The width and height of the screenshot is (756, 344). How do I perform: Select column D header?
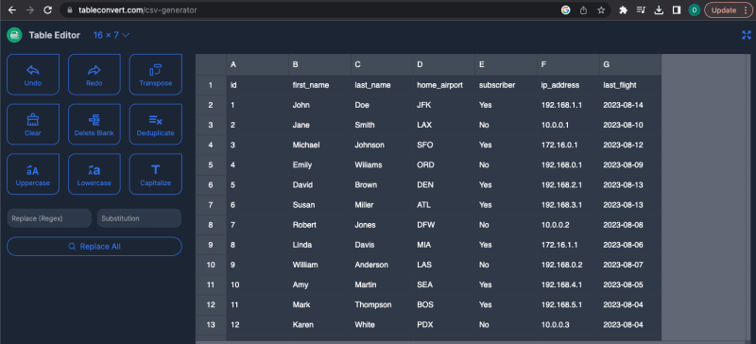click(444, 64)
